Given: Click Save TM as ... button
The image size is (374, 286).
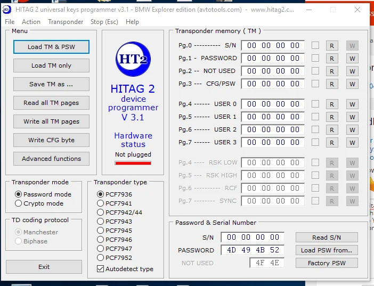Looking at the screenshot, I should (51, 84).
